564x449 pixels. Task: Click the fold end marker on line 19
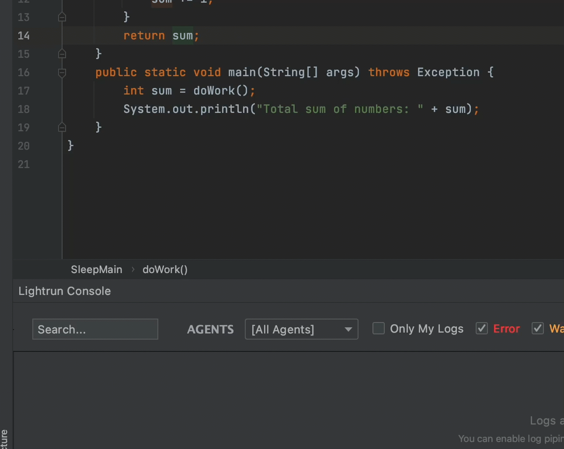point(62,127)
